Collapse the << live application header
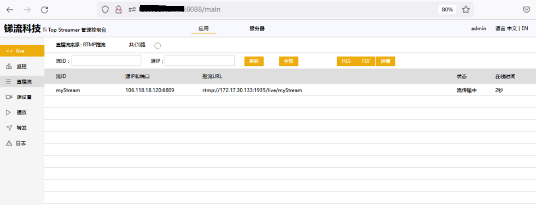This screenshot has width=536, height=205. pos(22,51)
